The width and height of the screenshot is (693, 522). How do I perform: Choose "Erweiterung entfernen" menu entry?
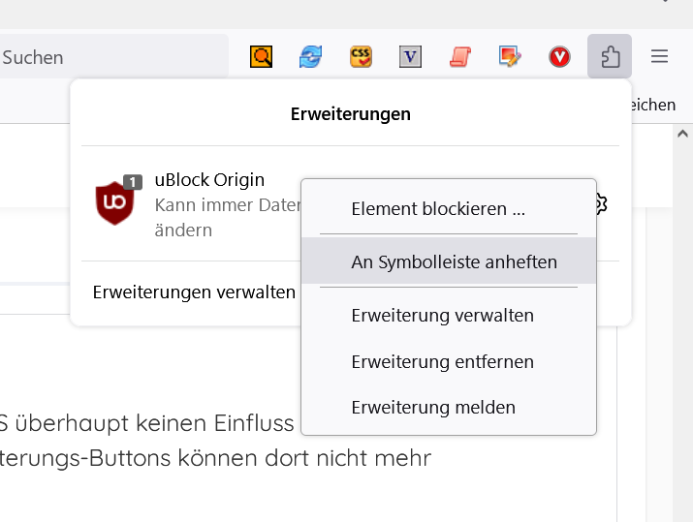(x=442, y=361)
